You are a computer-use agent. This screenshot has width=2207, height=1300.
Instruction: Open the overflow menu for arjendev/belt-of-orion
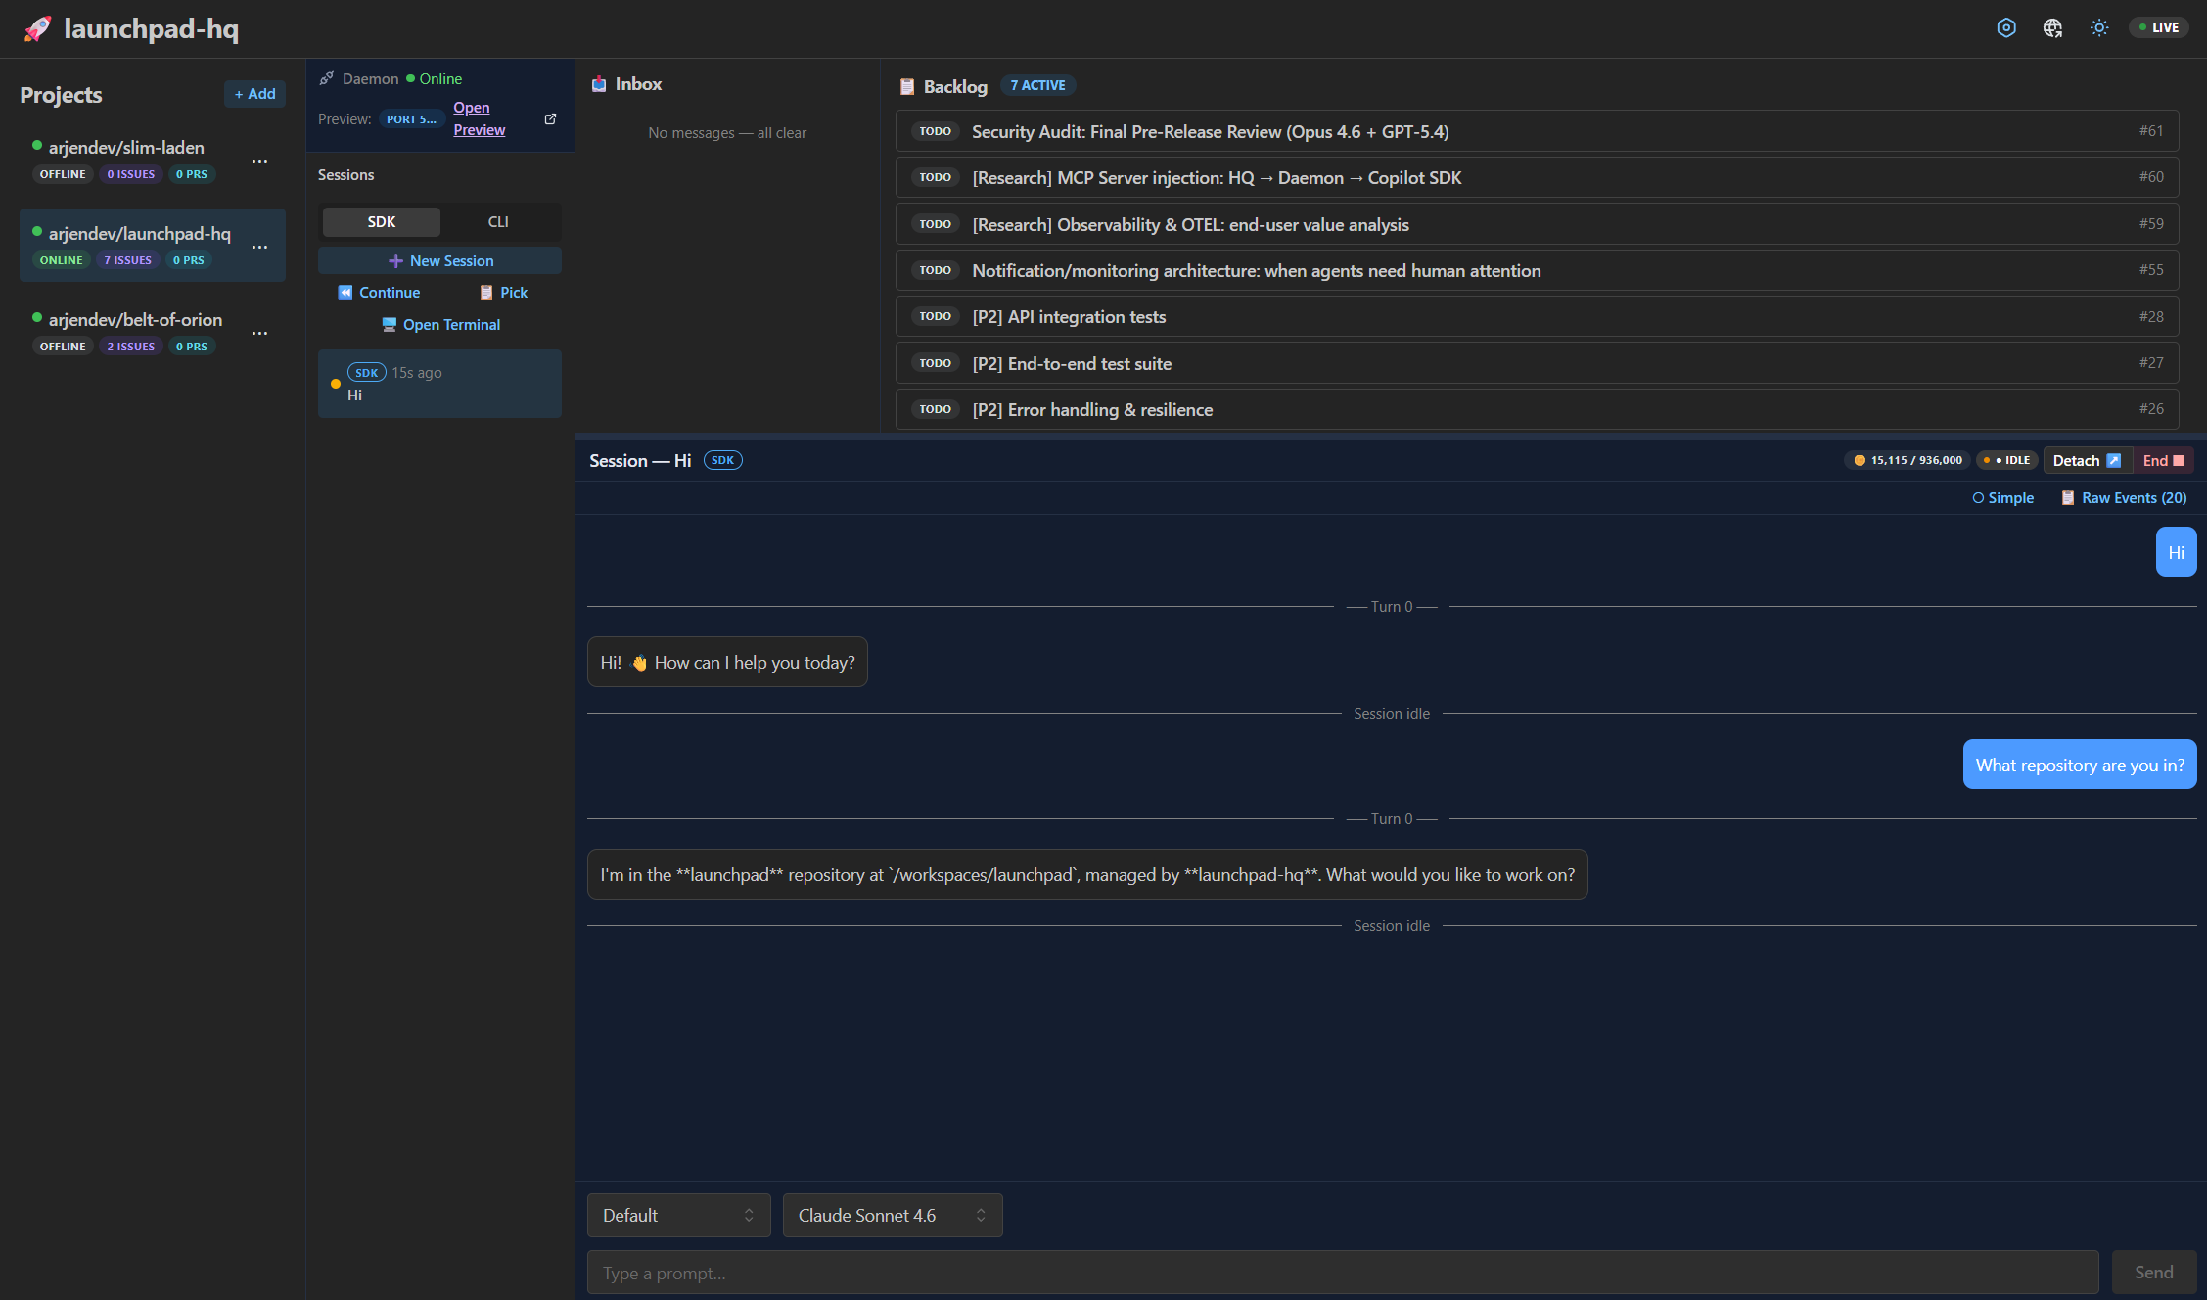tap(259, 333)
